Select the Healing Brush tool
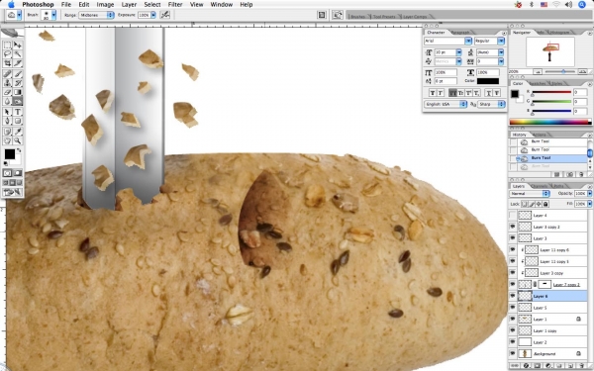The width and height of the screenshot is (594, 371). 7,74
